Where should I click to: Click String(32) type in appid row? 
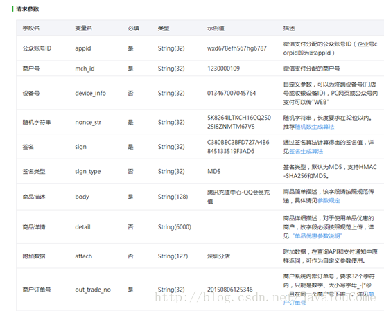point(171,48)
